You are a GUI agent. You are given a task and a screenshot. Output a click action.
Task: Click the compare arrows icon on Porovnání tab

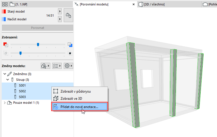click(77, 4)
